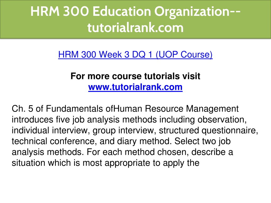Click the words 'introduces five job analysis'
The image size is (271, 203).
66,120
